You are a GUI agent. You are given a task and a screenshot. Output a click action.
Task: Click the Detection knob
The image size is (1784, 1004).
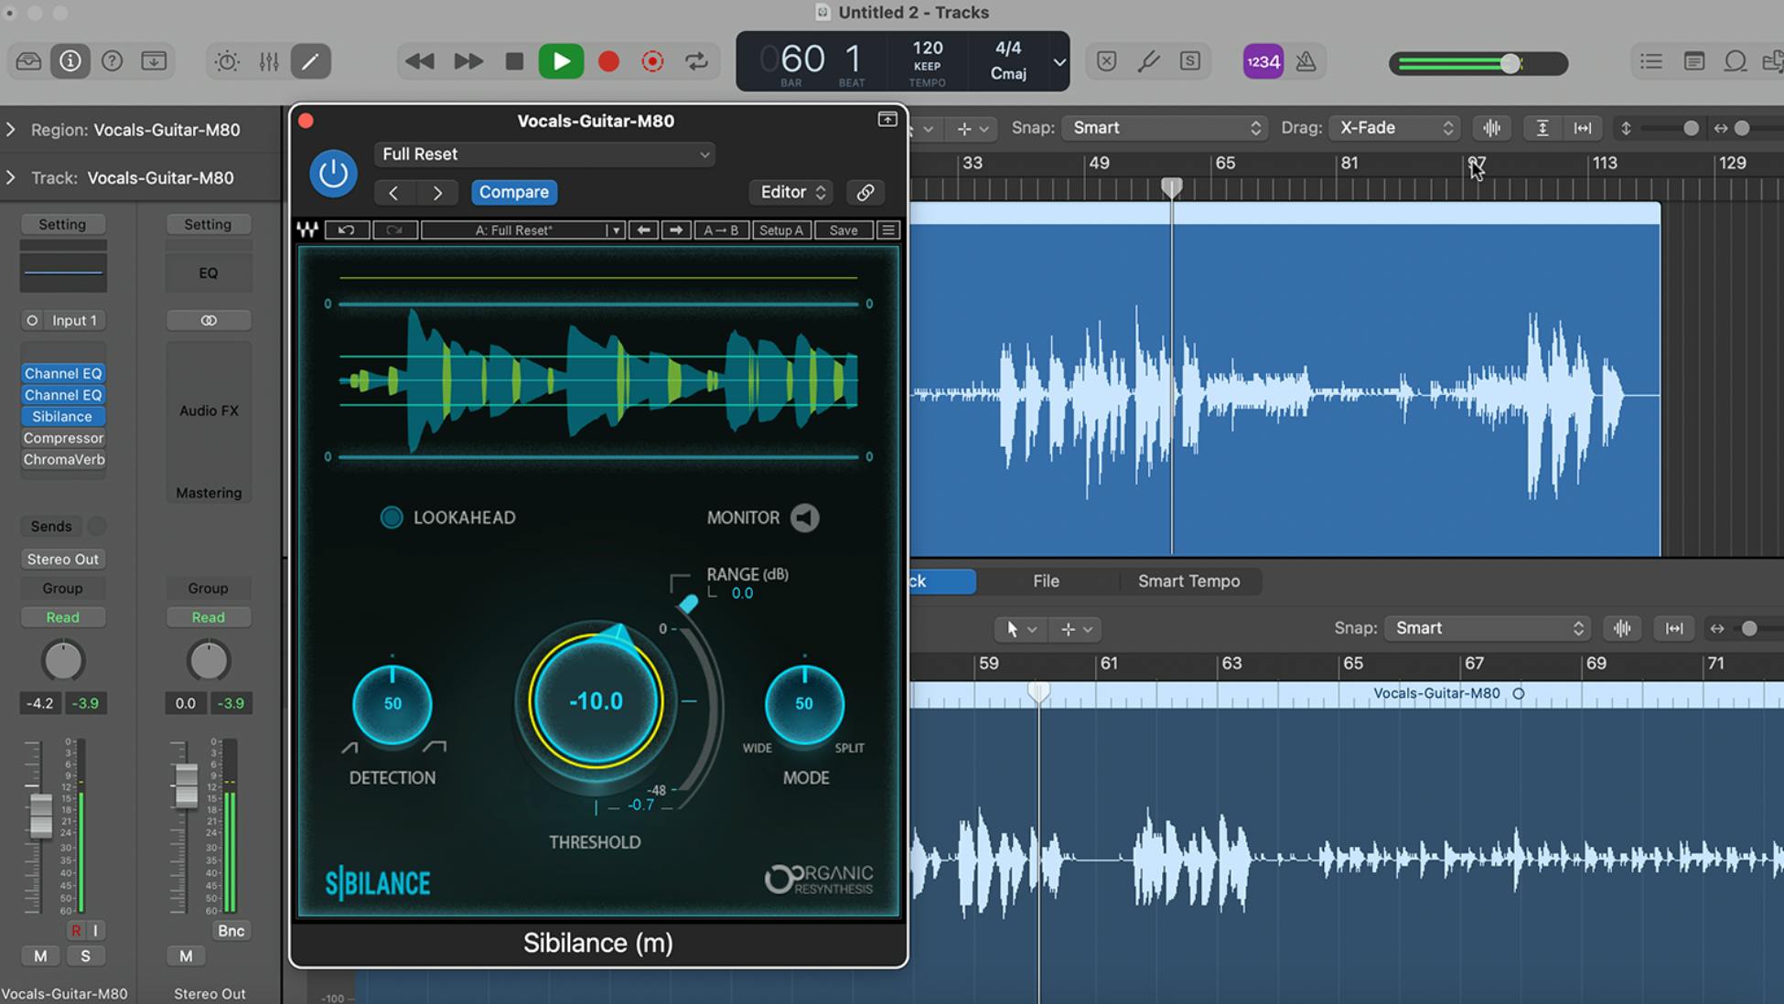[392, 704]
